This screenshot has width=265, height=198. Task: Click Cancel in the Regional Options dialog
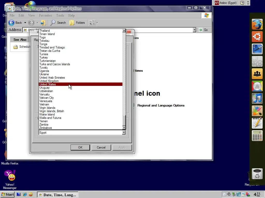(101, 147)
